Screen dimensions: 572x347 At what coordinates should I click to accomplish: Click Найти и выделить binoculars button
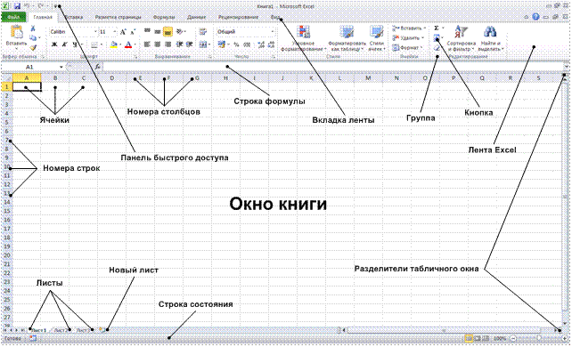point(490,39)
